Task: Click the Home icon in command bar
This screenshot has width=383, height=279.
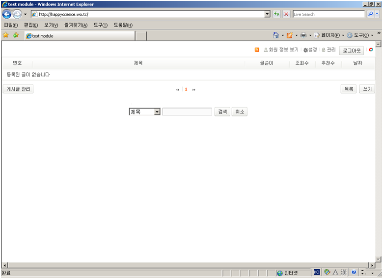Action: click(276, 35)
